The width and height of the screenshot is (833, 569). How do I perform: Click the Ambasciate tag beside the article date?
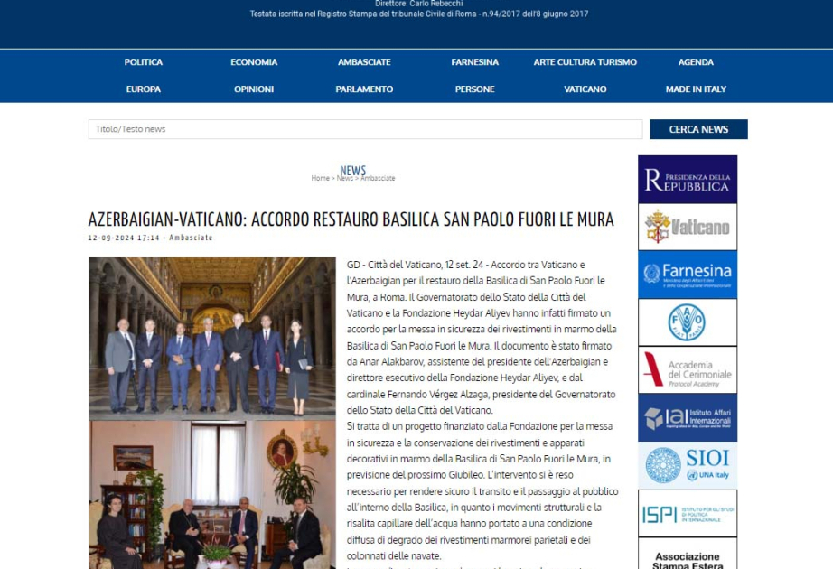pyautogui.click(x=191, y=238)
